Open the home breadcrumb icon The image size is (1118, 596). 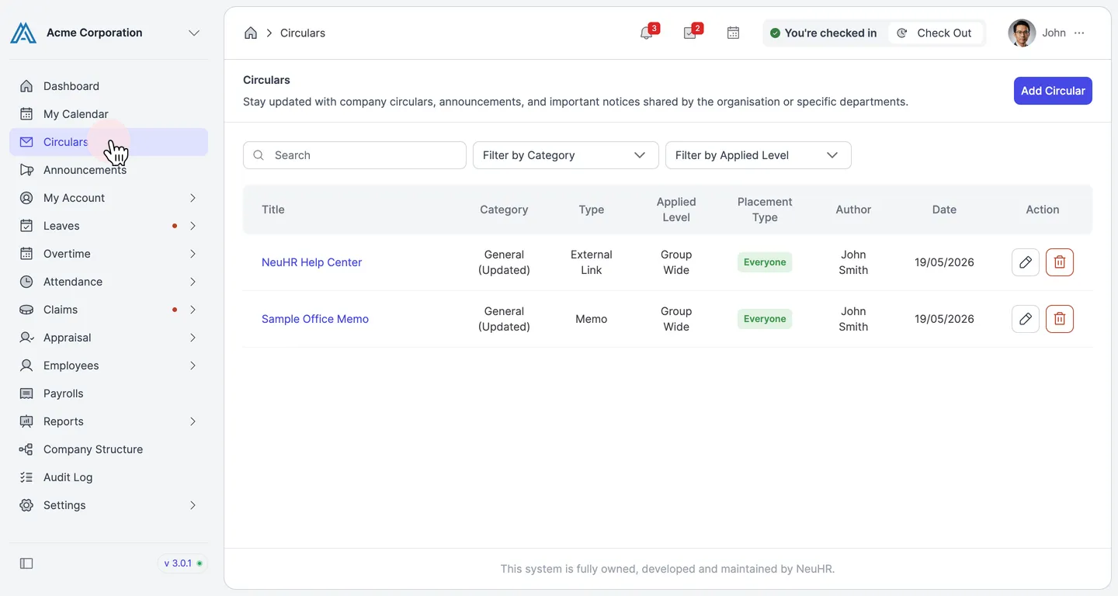pyautogui.click(x=251, y=33)
